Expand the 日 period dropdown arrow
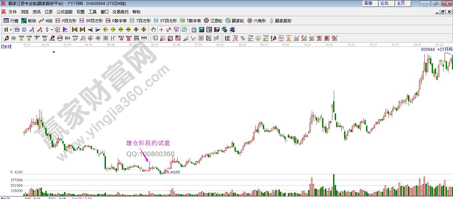Viewport: 453px width, 199px height. click(11, 30)
